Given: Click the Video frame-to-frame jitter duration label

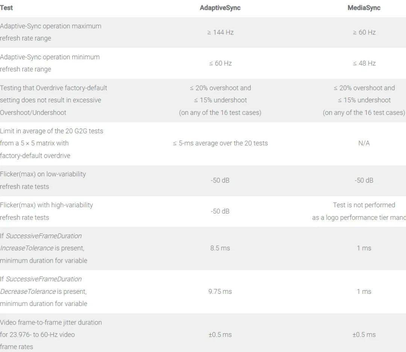Looking at the screenshot, I should point(51,334).
